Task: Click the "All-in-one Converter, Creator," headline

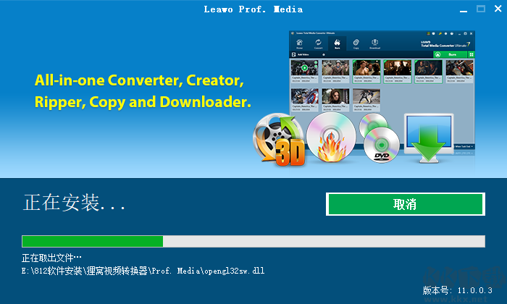Action: pyautogui.click(x=139, y=80)
